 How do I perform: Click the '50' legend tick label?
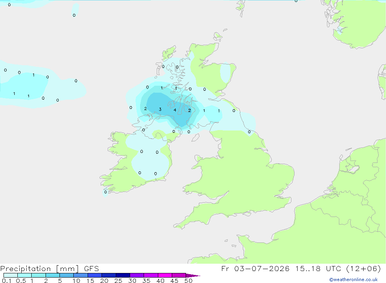click(x=188, y=281)
